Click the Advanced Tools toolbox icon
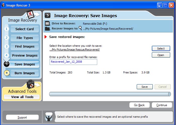Viewport: 176px width, 125px height. coord(30,84)
